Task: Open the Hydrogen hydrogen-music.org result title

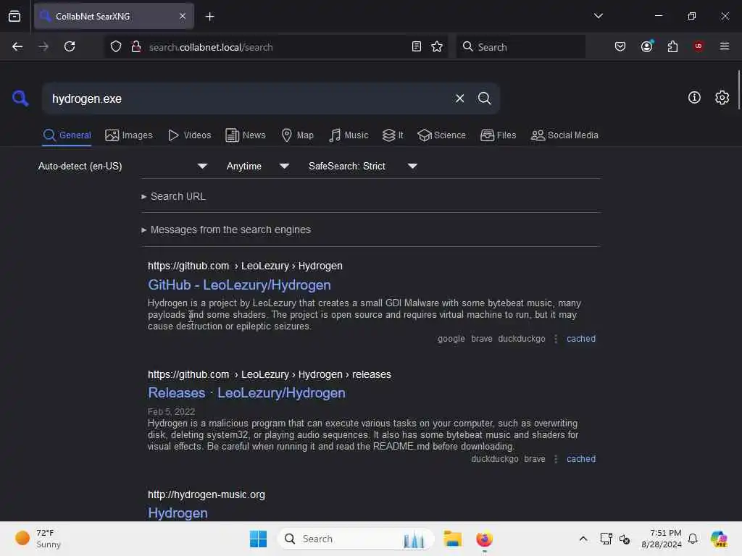Action: click(x=178, y=513)
